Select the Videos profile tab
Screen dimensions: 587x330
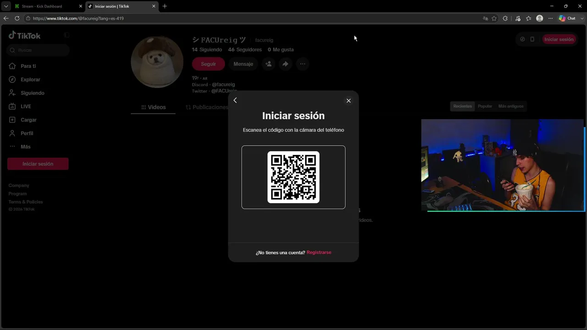153,107
